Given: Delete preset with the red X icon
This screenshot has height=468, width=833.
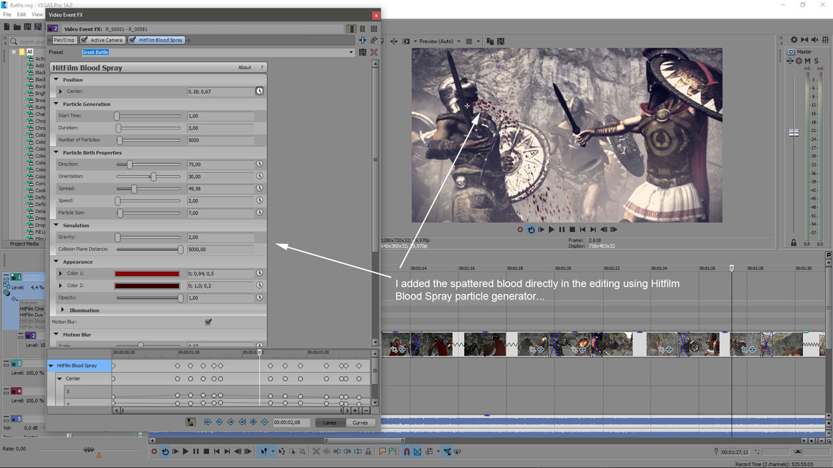Looking at the screenshot, I should click(374, 52).
